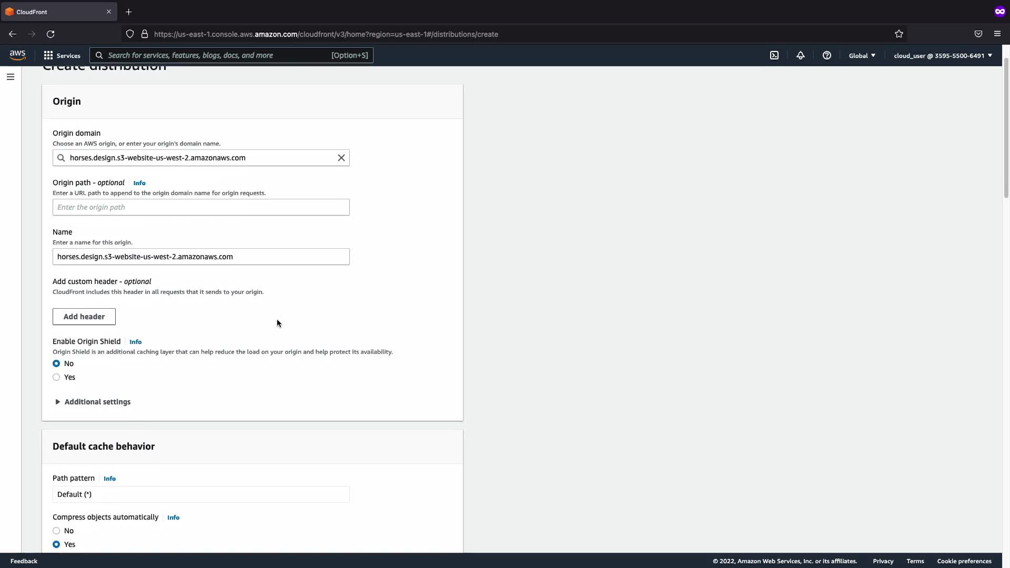Viewport: 1010px width, 568px height.
Task: Open a new browser tab
Action: pos(129,12)
